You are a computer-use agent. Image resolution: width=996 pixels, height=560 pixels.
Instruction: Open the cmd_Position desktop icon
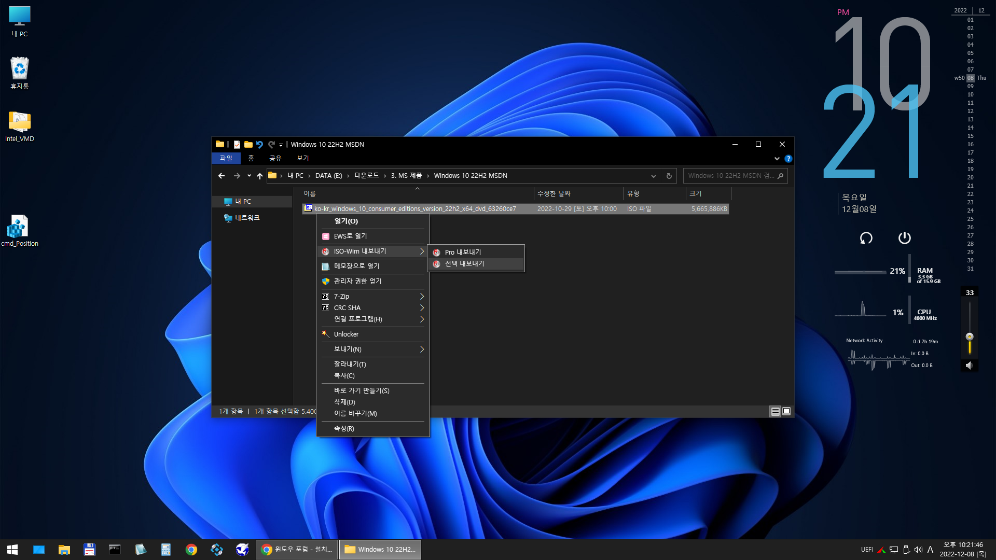(20, 231)
